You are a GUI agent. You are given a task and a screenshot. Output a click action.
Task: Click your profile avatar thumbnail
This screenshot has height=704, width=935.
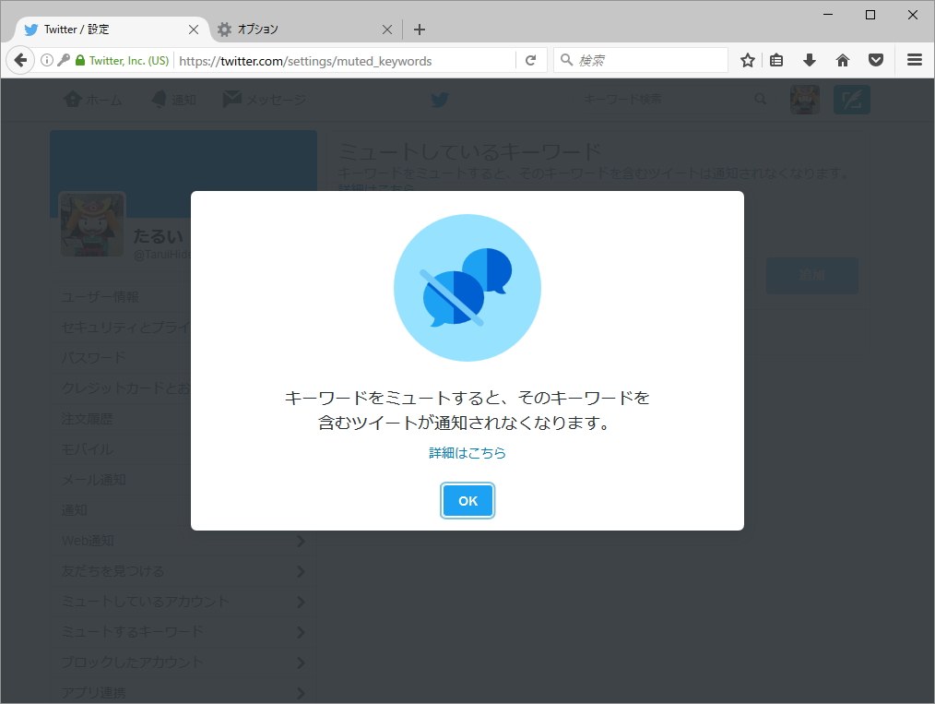pyautogui.click(x=804, y=100)
